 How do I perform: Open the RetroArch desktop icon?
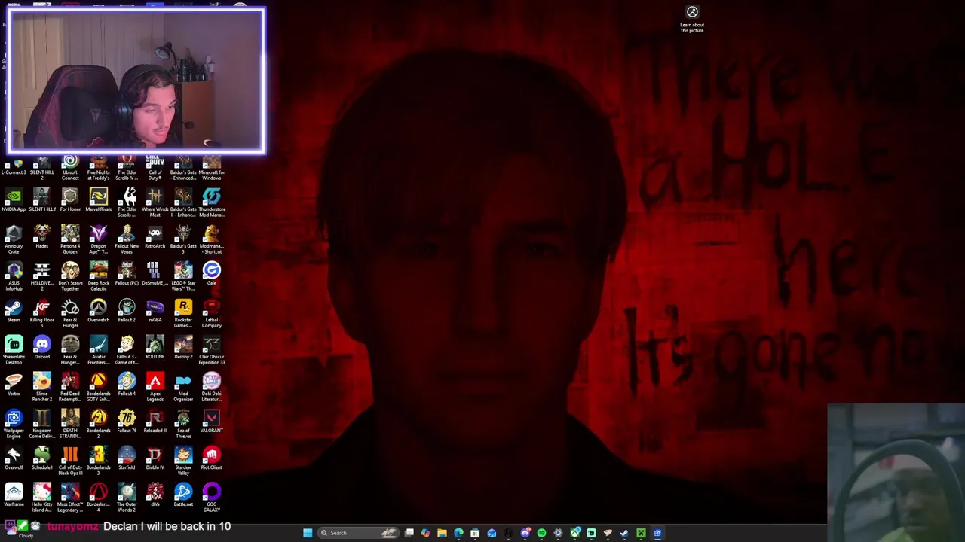pyautogui.click(x=155, y=236)
